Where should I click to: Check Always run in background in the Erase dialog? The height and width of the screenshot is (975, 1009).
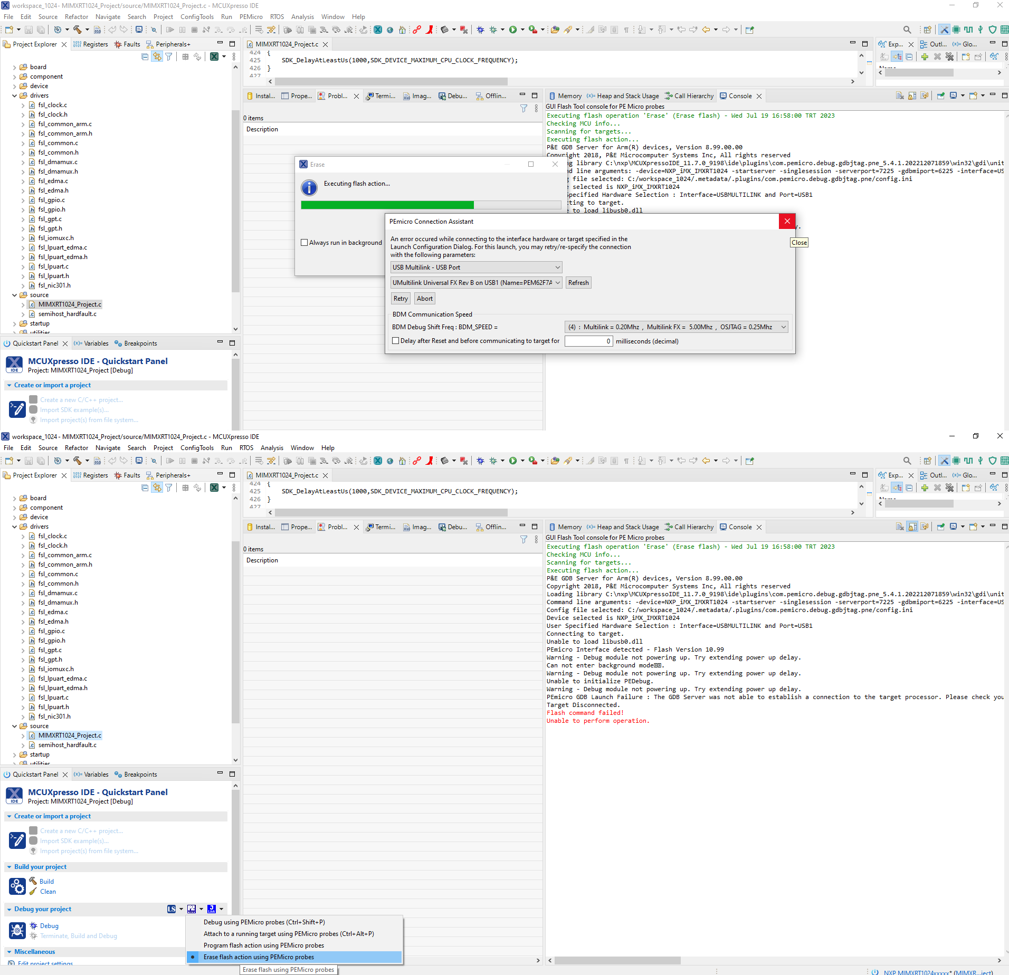pyautogui.click(x=304, y=242)
